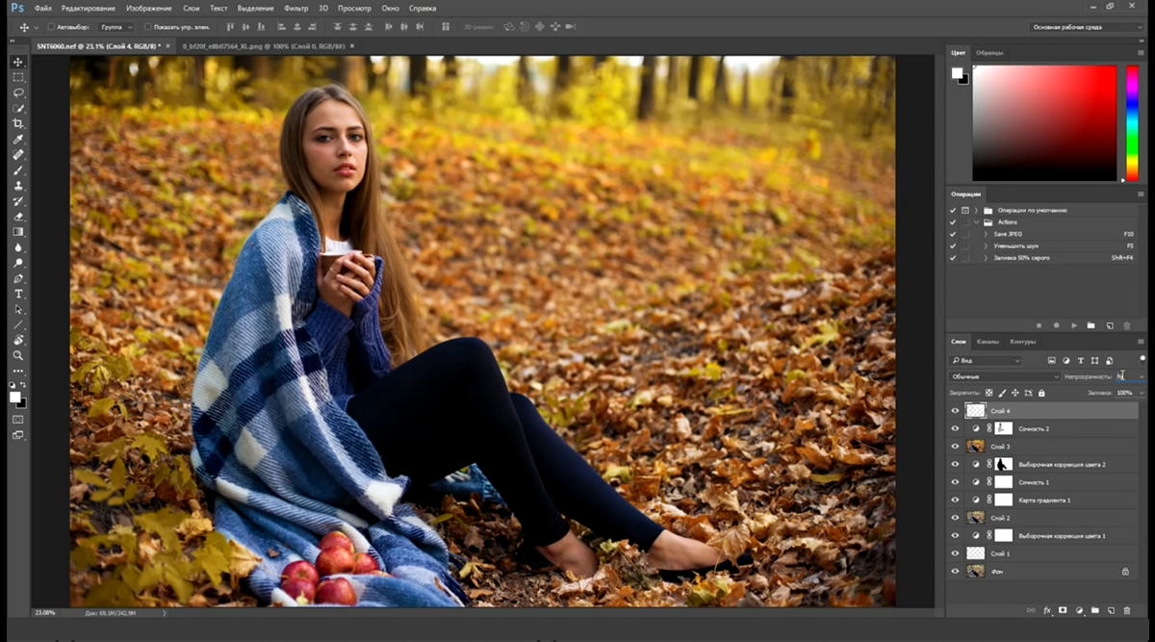Select the Quick Selection tool
The height and width of the screenshot is (642, 1155).
click(x=18, y=109)
